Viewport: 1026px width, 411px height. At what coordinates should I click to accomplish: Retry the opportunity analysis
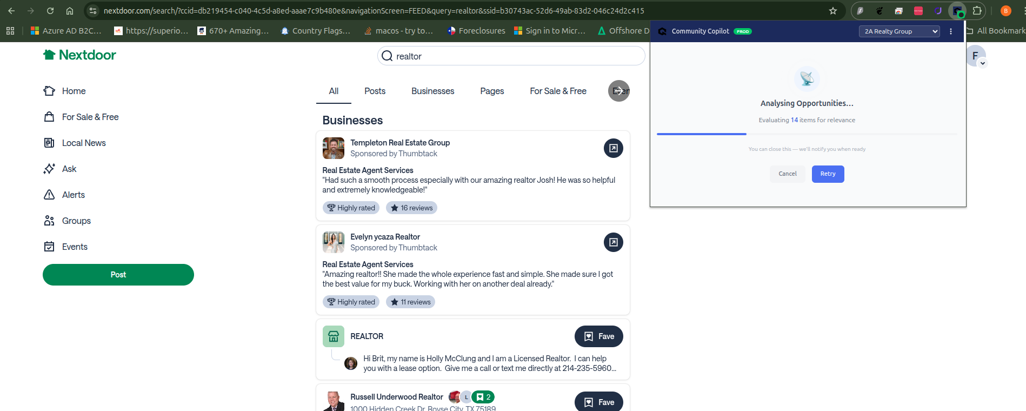828,174
